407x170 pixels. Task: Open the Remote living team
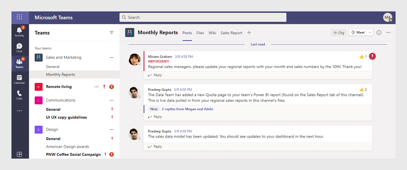tap(59, 87)
